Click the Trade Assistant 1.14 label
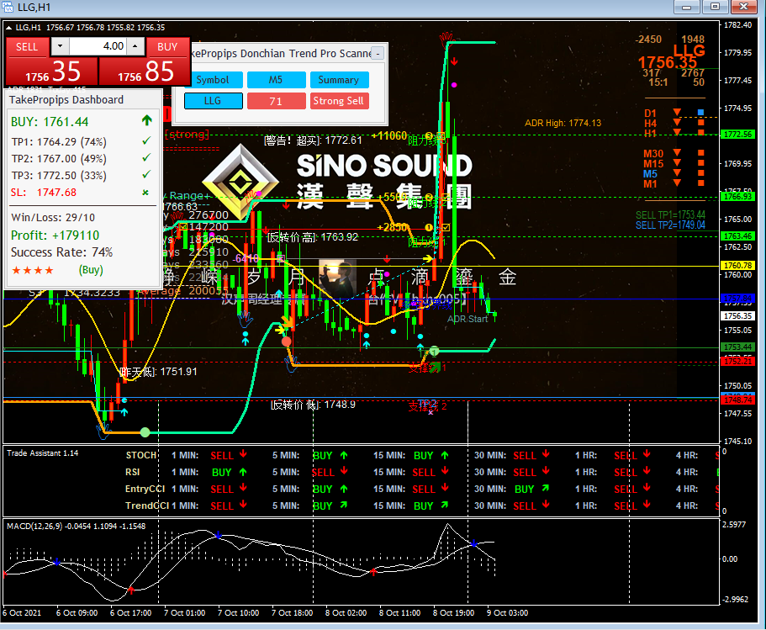 (43, 453)
